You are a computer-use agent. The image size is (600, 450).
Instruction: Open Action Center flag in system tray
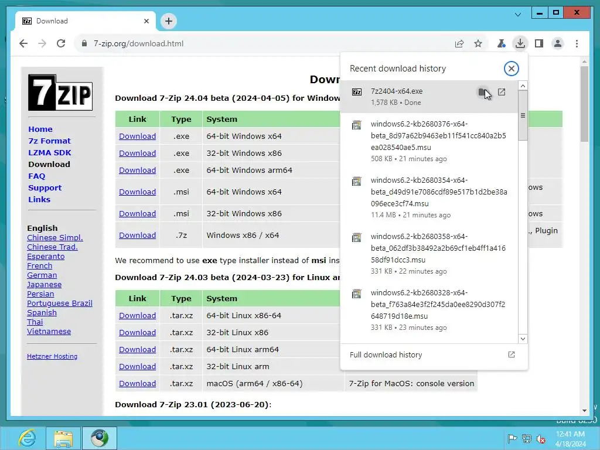click(x=512, y=438)
